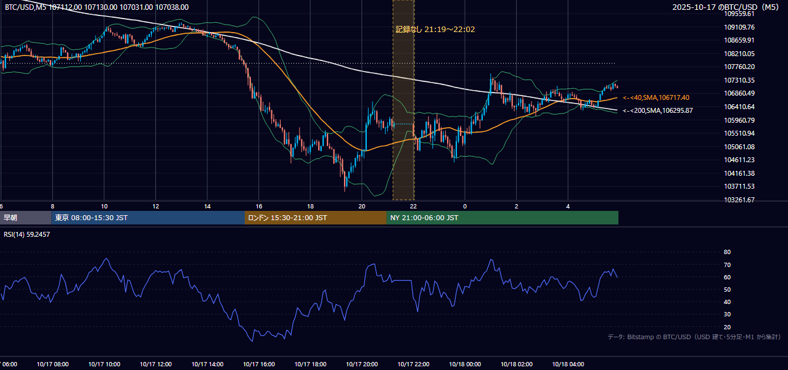Image resolution: width=788 pixels, height=370 pixels.
Task: Click the 104161.38 price axis label
Action: (739, 173)
